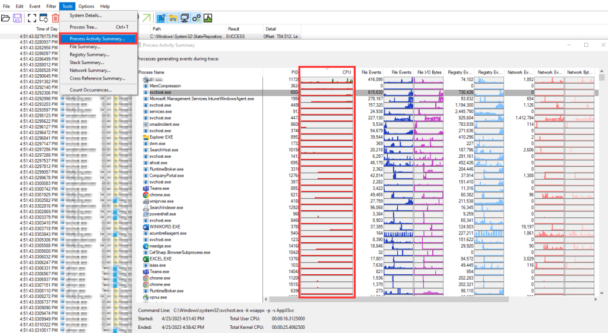Select the Explorer.EXE folder icon
The width and height of the screenshot is (608, 333).
point(146,137)
